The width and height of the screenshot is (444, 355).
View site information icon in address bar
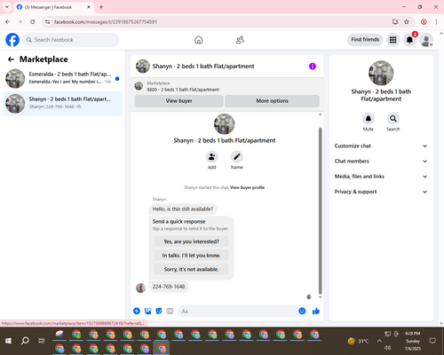(x=47, y=22)
